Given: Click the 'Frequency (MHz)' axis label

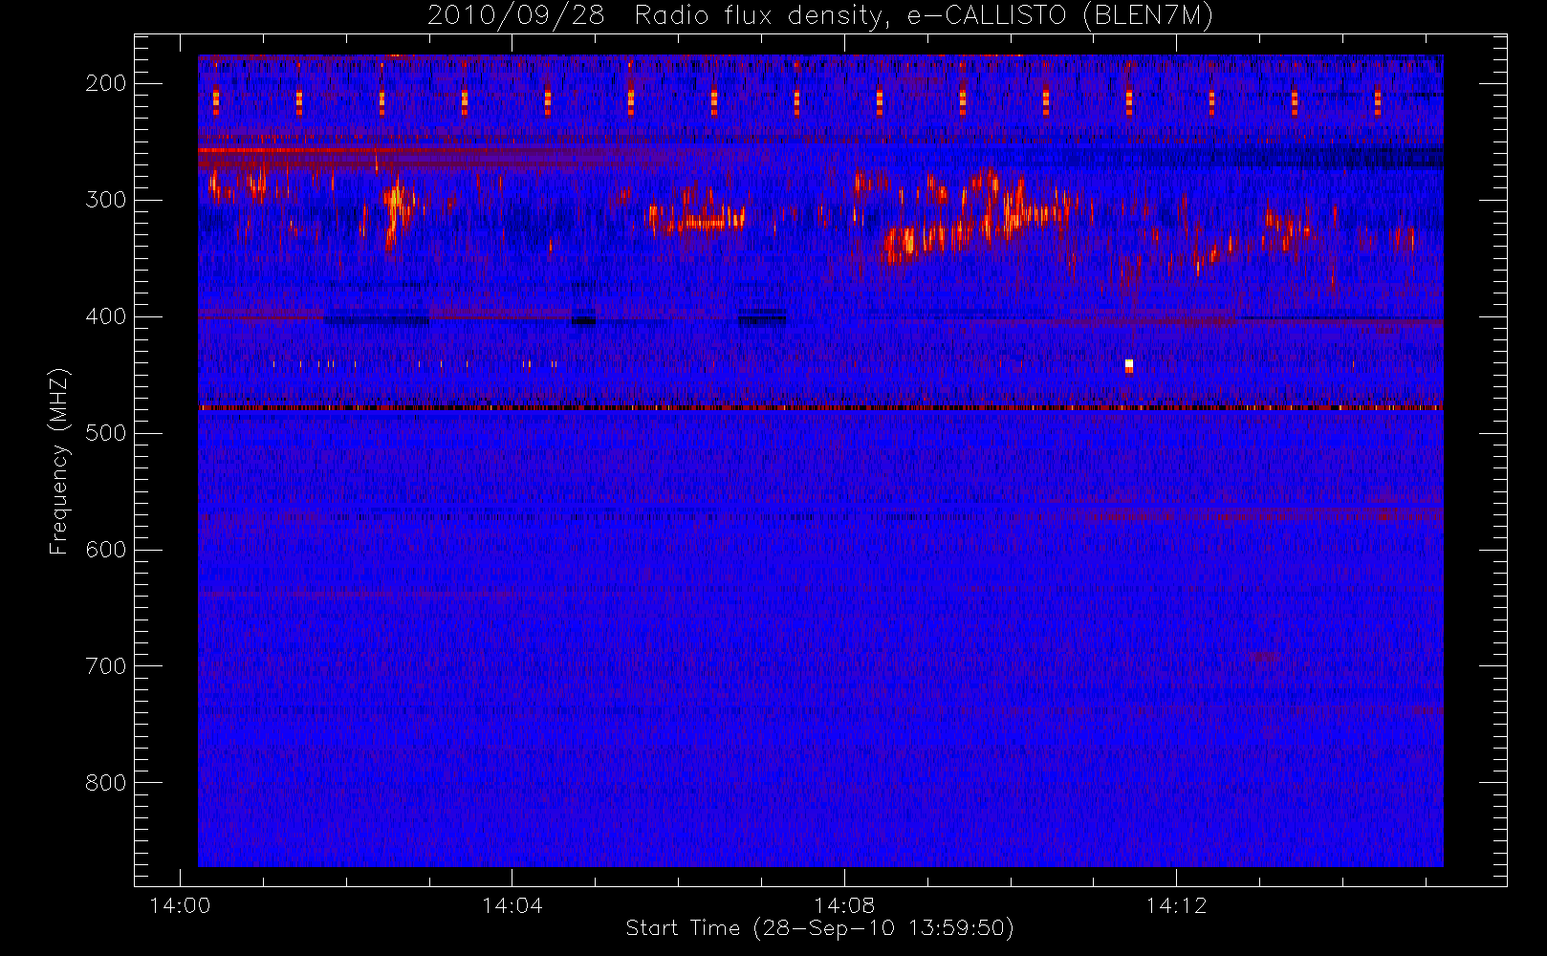Looking at the screenshot, I should (59, 461).
